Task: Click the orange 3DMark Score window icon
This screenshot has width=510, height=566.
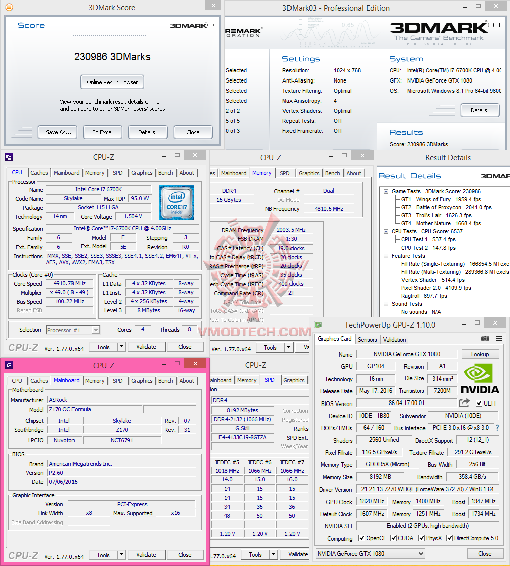Action: click(x=9, y=7)
